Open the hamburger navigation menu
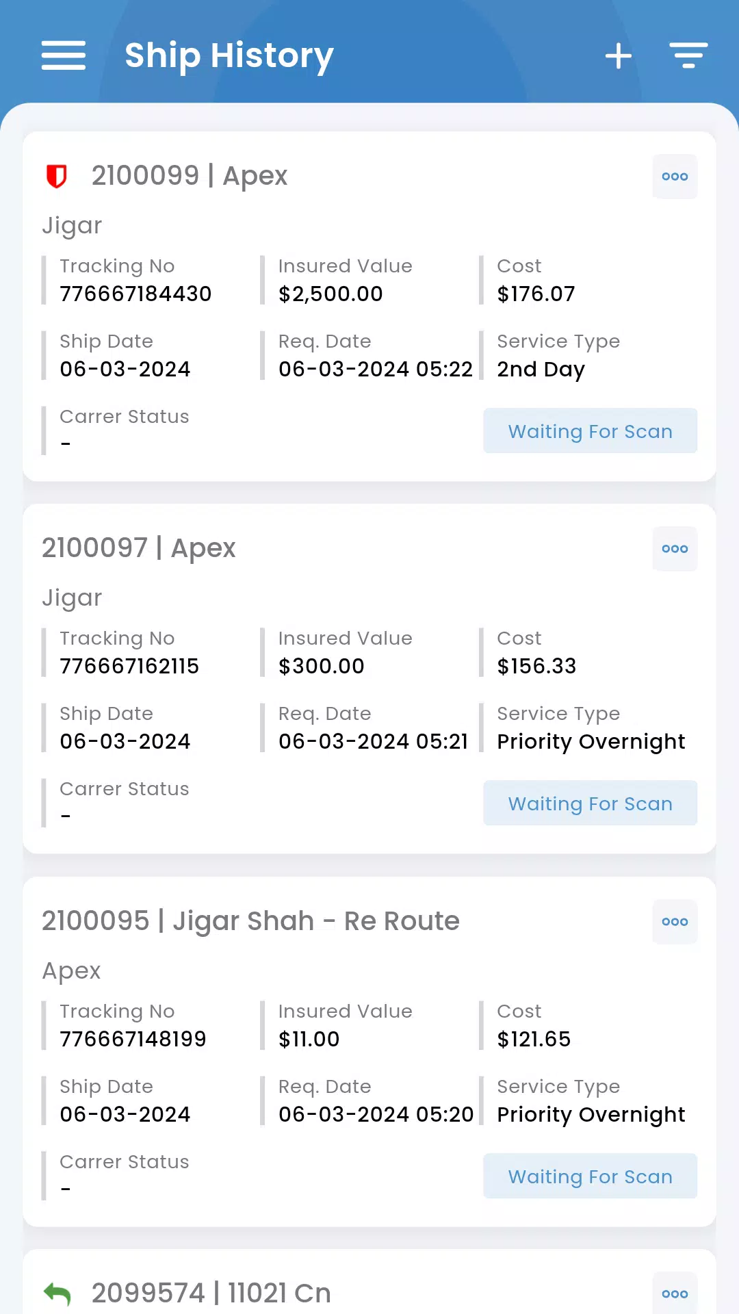The height and width of the screenshot is (1314, 739). [x=64, y=55]
